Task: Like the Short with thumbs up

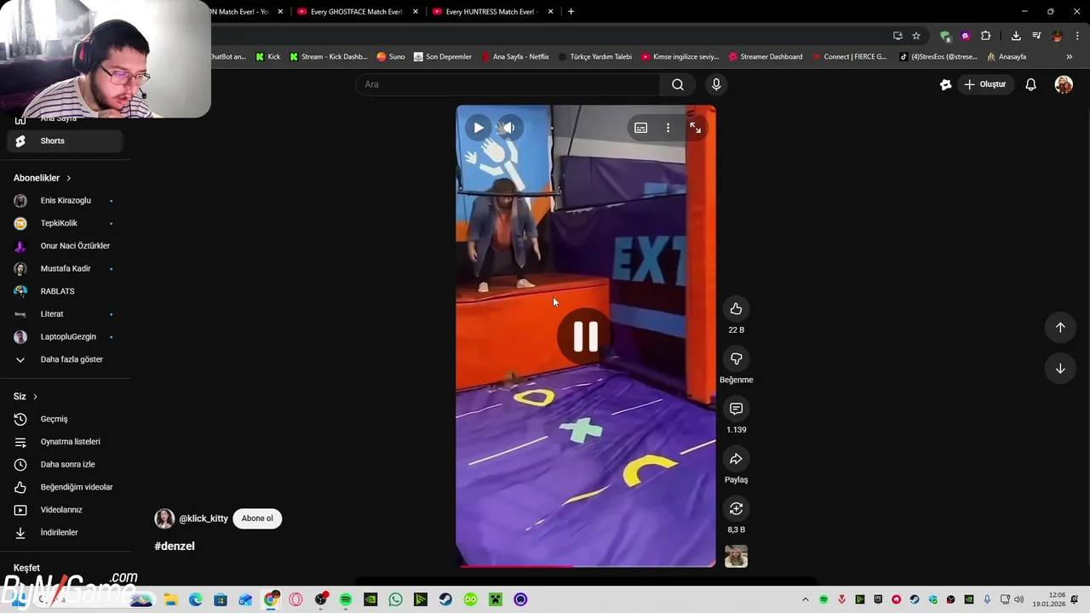Action: click(737, 309)
